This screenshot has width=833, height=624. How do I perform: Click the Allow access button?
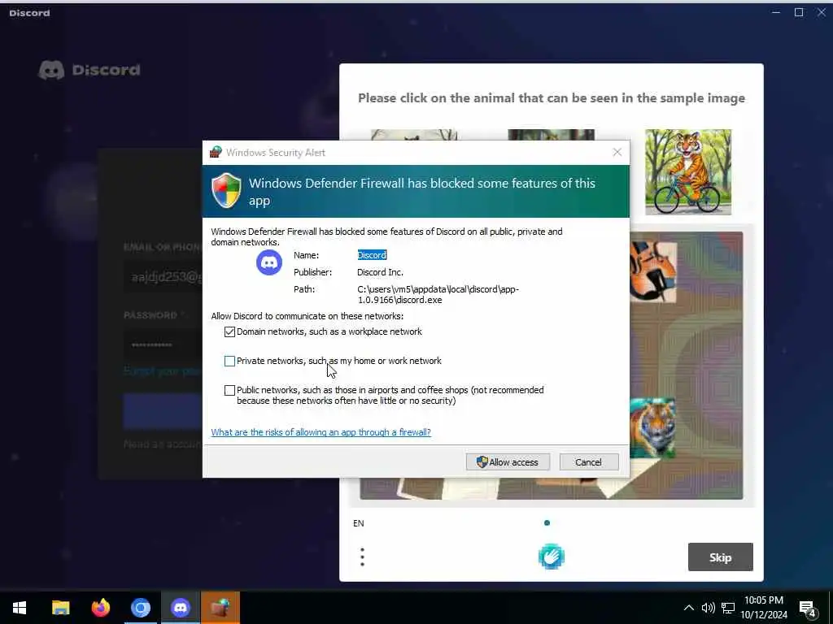pyautogui.click(x=508, y=462)
